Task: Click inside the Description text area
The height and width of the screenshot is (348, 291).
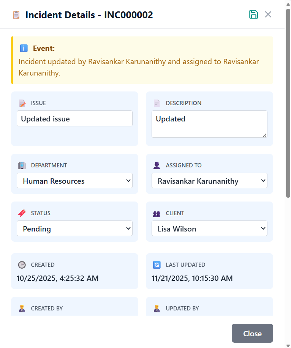Action: (209, 124)
